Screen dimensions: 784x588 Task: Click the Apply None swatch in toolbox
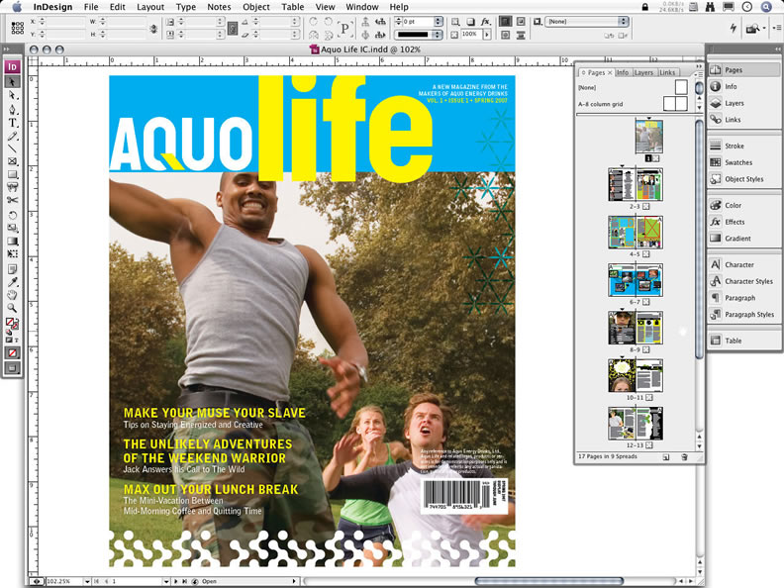click(x=13, y=353)
